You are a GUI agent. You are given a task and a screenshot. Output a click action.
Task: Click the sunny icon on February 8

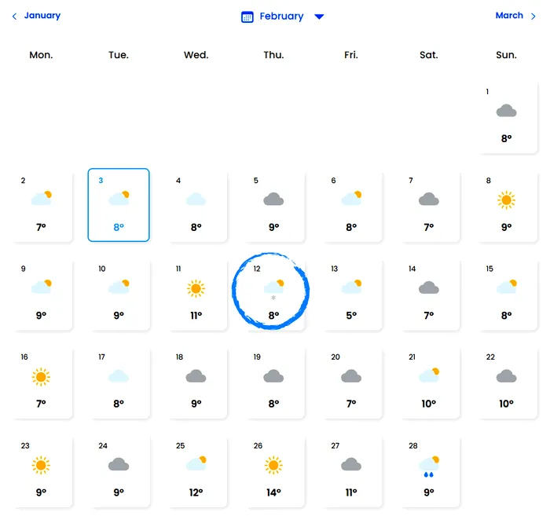(506, 200)
